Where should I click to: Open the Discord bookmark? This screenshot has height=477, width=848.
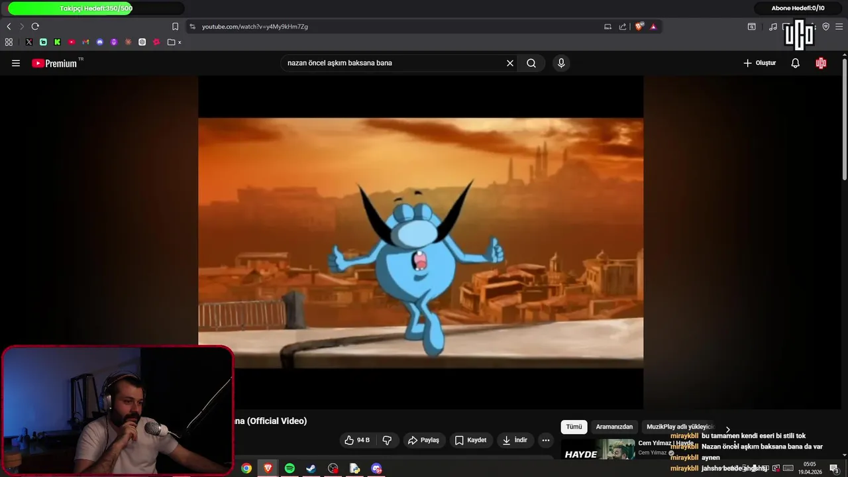[x=100, y=42]
